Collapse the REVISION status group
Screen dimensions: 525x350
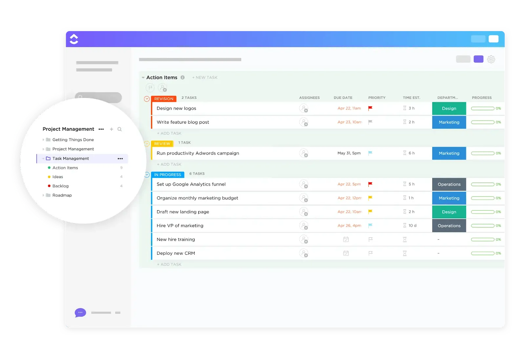147,99
